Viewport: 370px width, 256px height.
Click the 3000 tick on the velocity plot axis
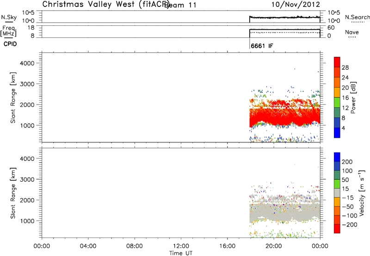click(27, 179)
